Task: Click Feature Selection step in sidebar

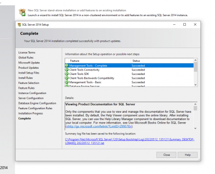Action: (29, 83)
